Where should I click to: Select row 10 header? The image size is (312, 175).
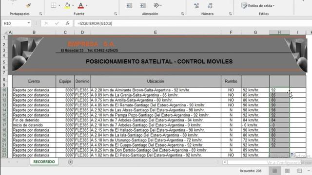(x=4, y=90)
